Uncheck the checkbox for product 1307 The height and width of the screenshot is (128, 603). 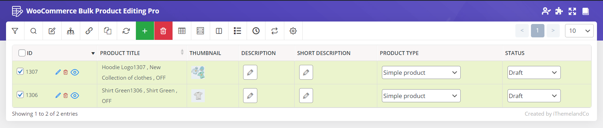click(x=21, y=72)
